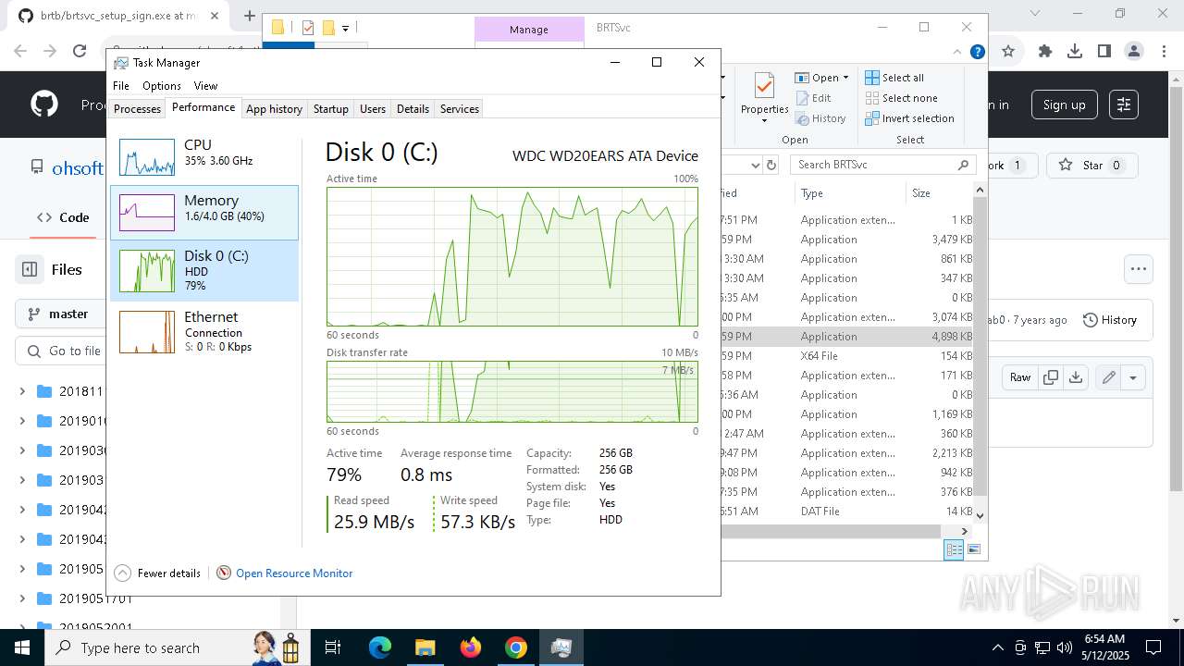This screenshot has width=1184, height=666.
Task: Open Chrome extensions puzzle icon
Action: [1045, 52]
